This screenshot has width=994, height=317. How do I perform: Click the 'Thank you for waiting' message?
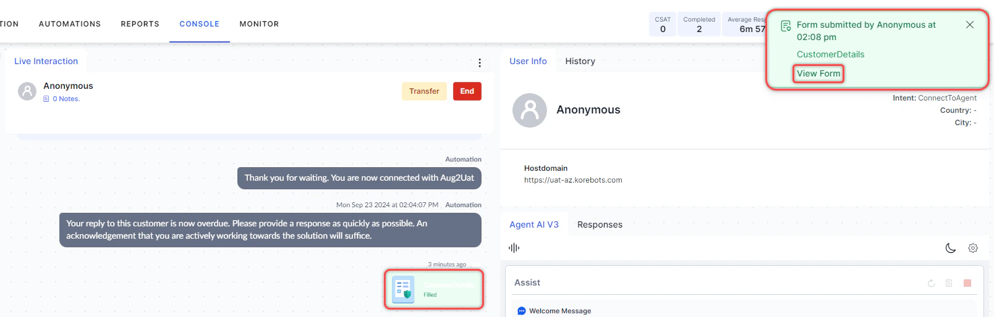359,178
